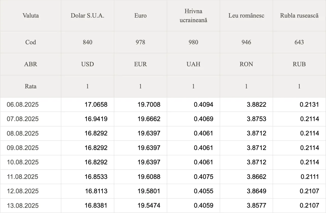Viewport: 326px width, 213px height.
Task: Select the Euro column header
Action: click(140, 16)
